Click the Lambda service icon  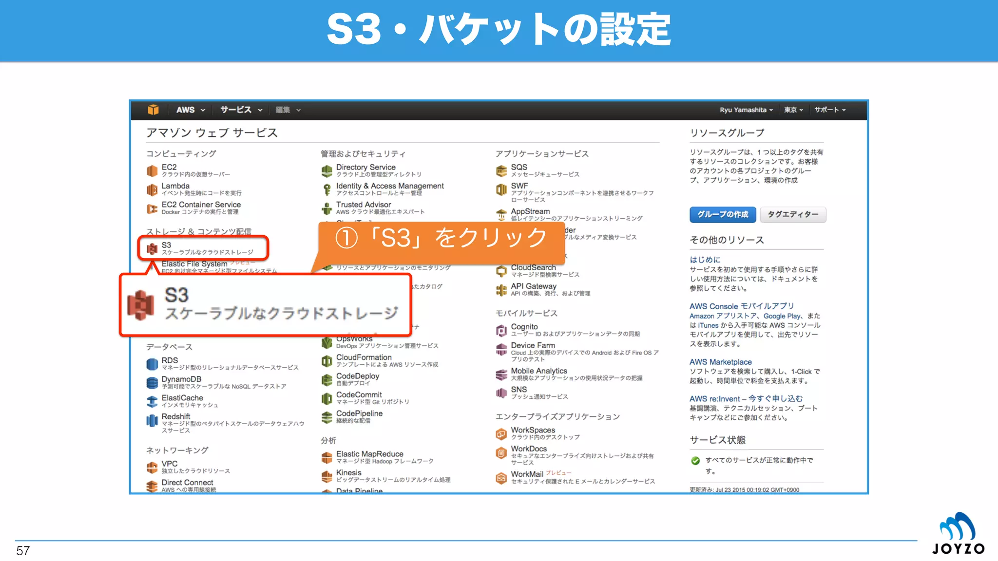[152, 189]
